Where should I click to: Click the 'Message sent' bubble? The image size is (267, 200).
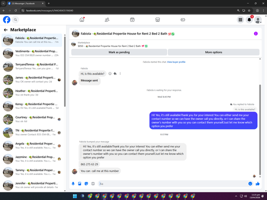pos(89,81)
